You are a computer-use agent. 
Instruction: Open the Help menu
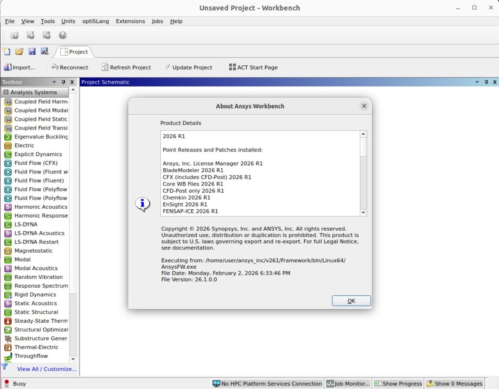176,21
